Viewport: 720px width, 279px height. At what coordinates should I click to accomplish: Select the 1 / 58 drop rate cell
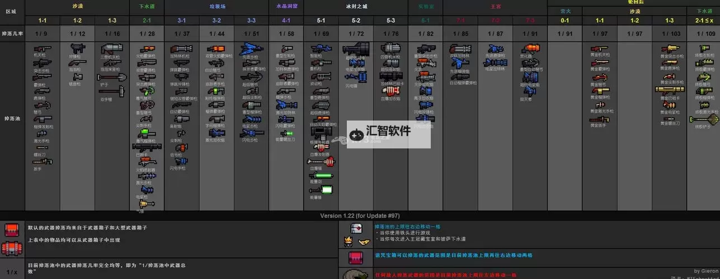point(286,34)
